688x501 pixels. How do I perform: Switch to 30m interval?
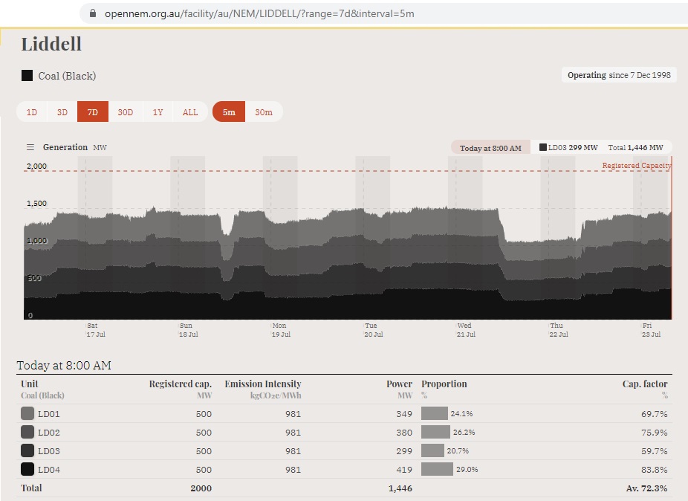click(x=264, y=112)
